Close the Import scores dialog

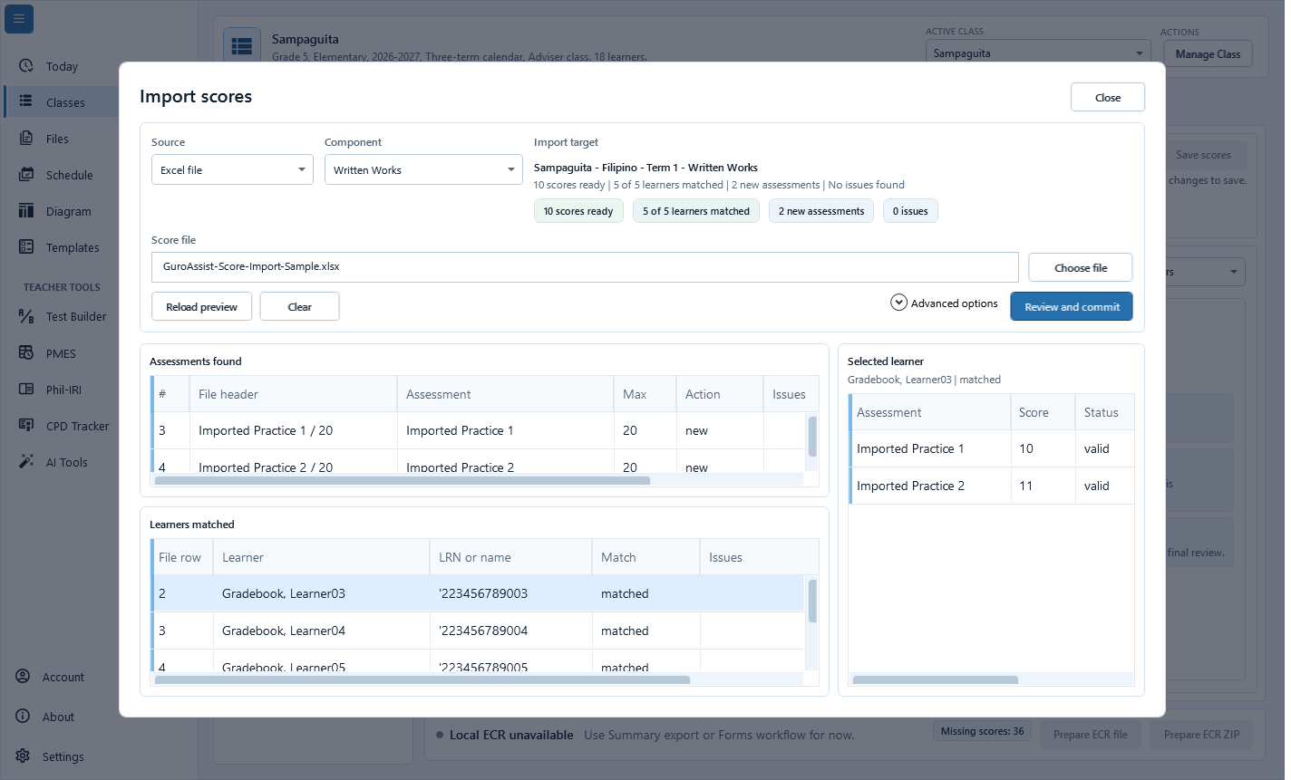click(1108, 97)
